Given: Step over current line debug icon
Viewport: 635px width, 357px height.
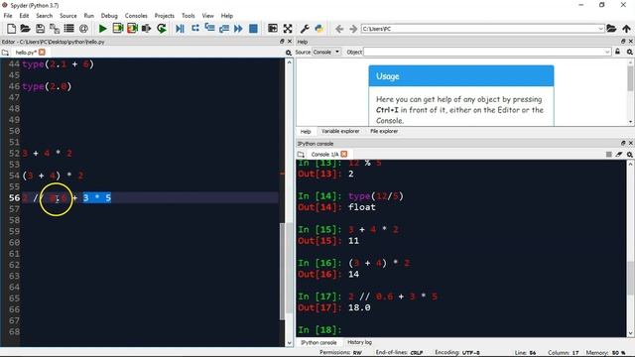Looking at the screenshot, I should tap(195, 29).
